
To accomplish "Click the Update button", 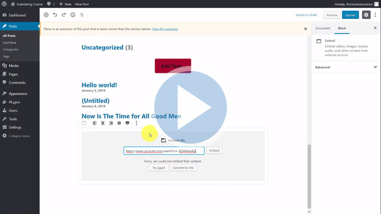I will (x=350, y=15).
